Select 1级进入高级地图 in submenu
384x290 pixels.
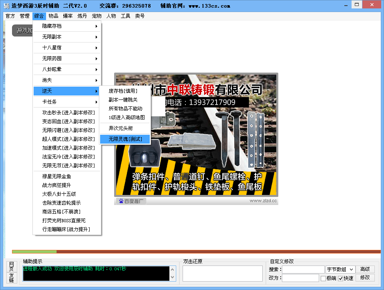point(125,118)
